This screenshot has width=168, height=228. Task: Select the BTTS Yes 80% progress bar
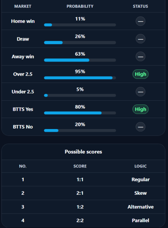(80, 113)
